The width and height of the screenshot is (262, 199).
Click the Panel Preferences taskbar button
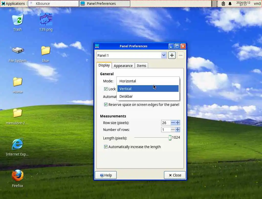(x=105, y=4)
